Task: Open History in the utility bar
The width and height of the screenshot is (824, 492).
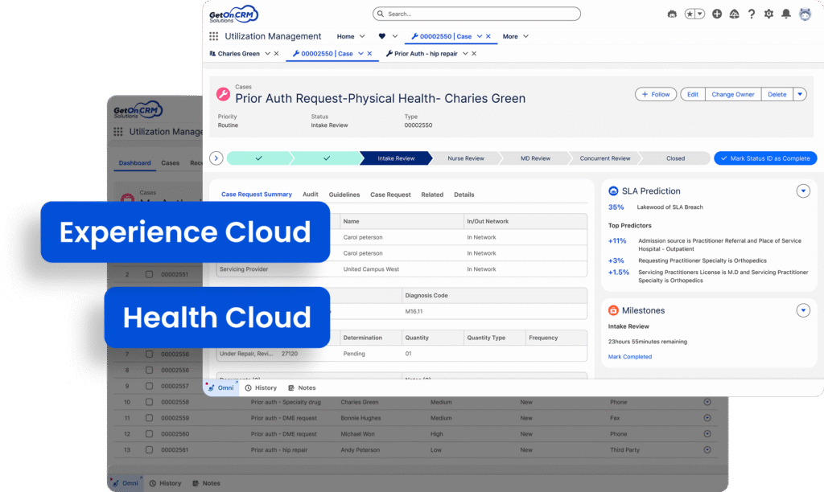Action: pos(261,387)
